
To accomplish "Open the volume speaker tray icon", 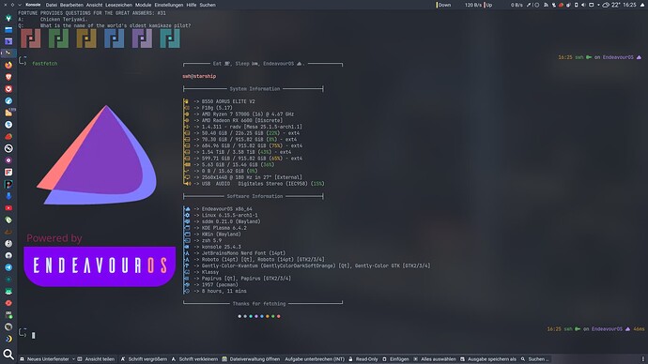I will click(x=583, y=5).
